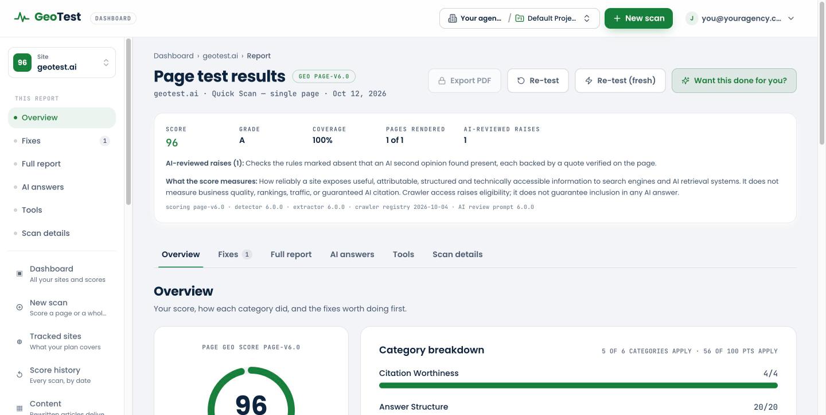This screenshot has width=826, height=415.
Task: Click the Dashboard sidebar icon
Action: pos(20,274)
